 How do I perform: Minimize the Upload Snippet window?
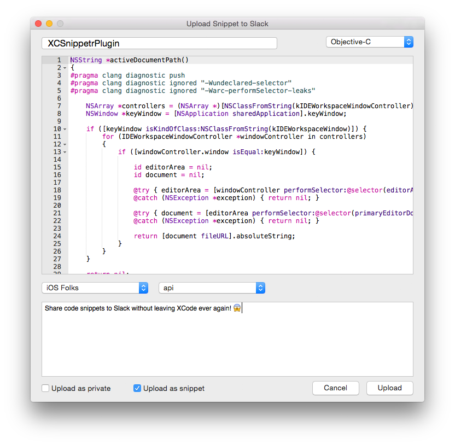[x=49, y=24]
